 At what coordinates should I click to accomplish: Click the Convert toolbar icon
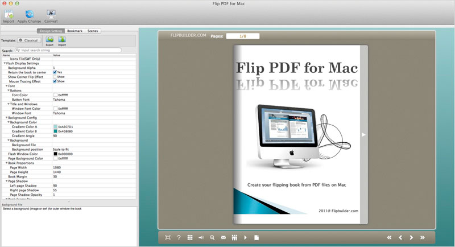[51, 14]
